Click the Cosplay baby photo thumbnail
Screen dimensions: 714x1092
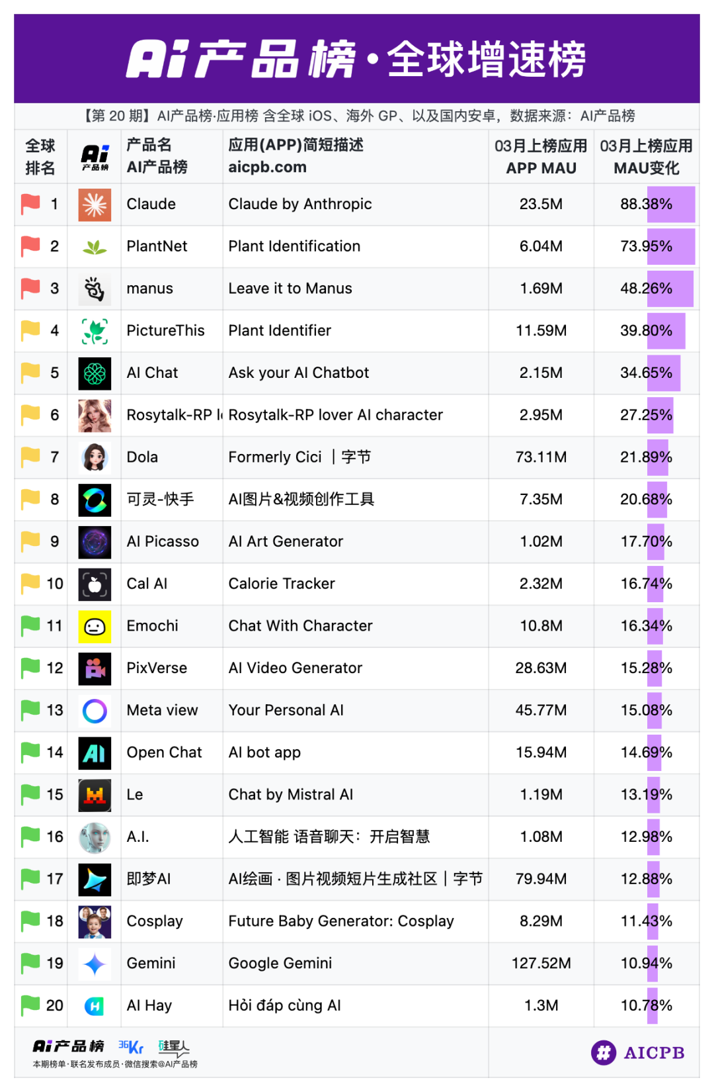click(95, 922)
